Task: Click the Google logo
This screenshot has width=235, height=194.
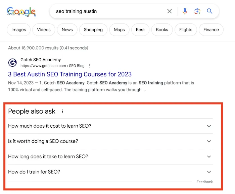Action: [21, 12]
